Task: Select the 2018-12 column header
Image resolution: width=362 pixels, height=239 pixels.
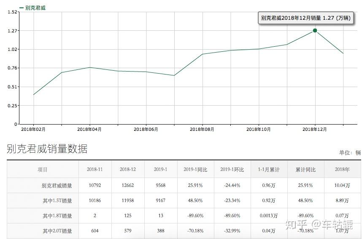Action: pos(128,170)
